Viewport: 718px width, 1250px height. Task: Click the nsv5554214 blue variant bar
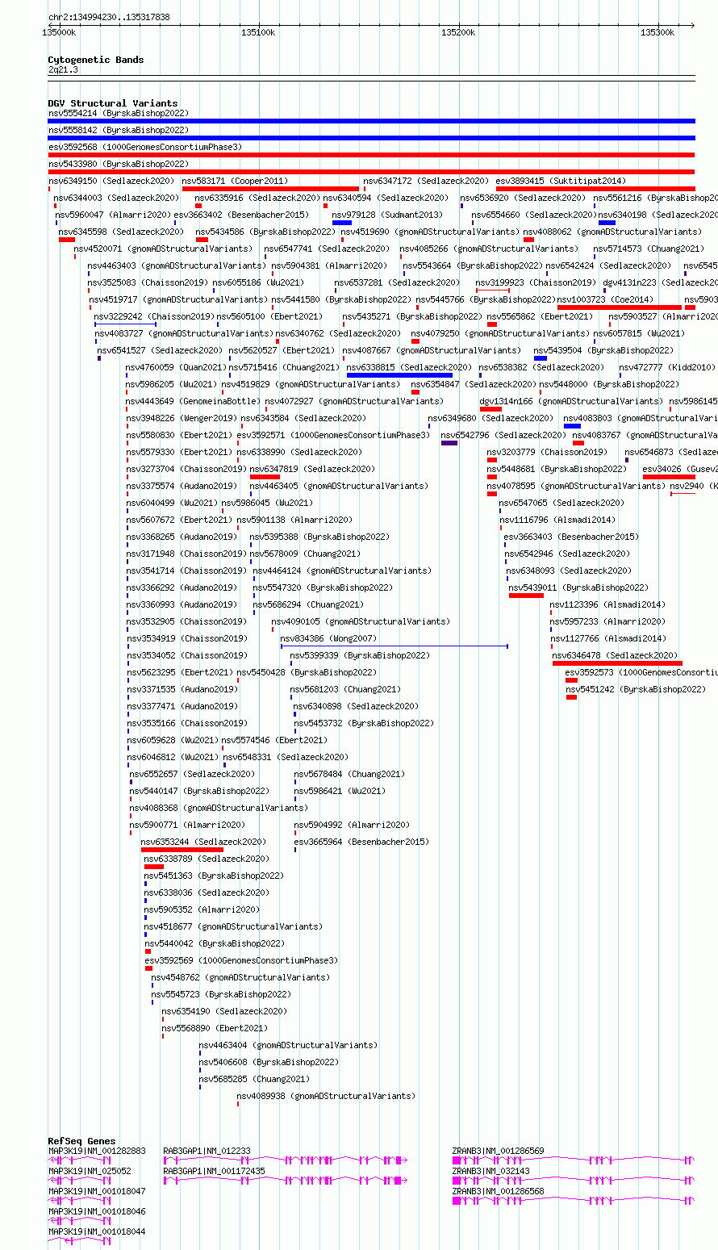point(371,121)
